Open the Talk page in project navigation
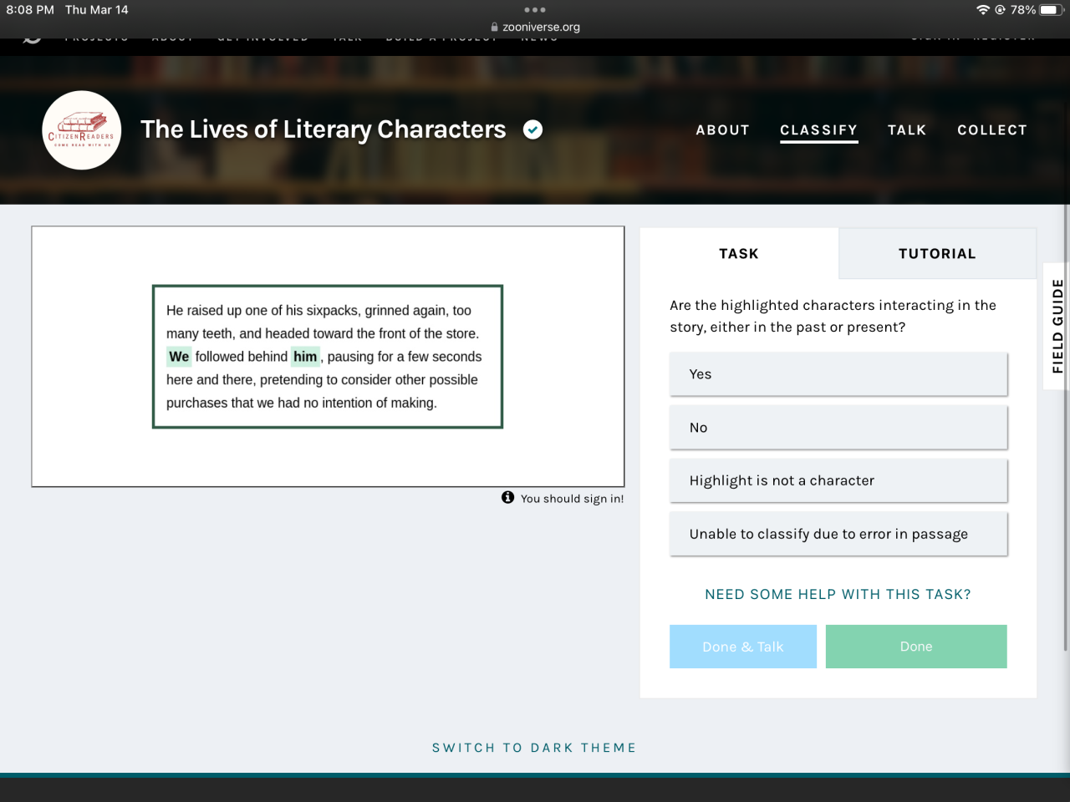 (906, 130)
